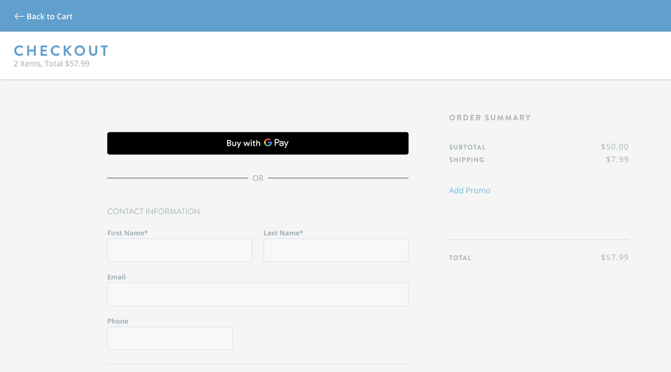Click the Email input field
Image resolution: width=671 pixels, height=372 pixels.
tap(258, 294)
